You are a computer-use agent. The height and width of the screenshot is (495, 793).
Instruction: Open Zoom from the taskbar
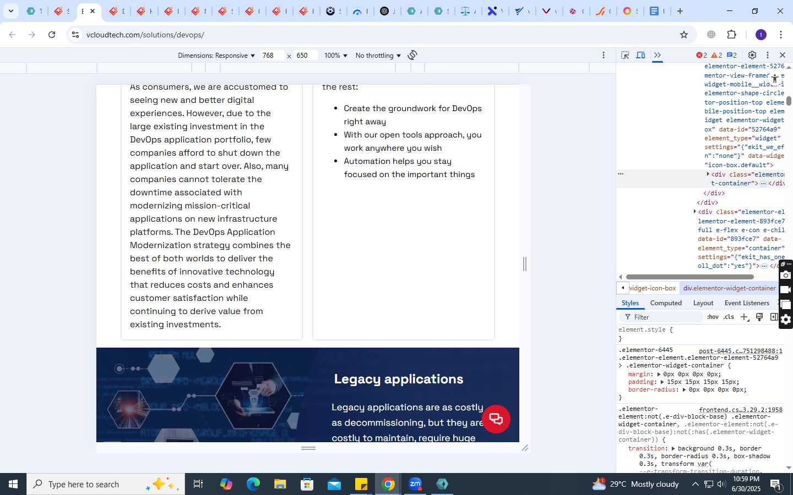[x=415, y=484]
